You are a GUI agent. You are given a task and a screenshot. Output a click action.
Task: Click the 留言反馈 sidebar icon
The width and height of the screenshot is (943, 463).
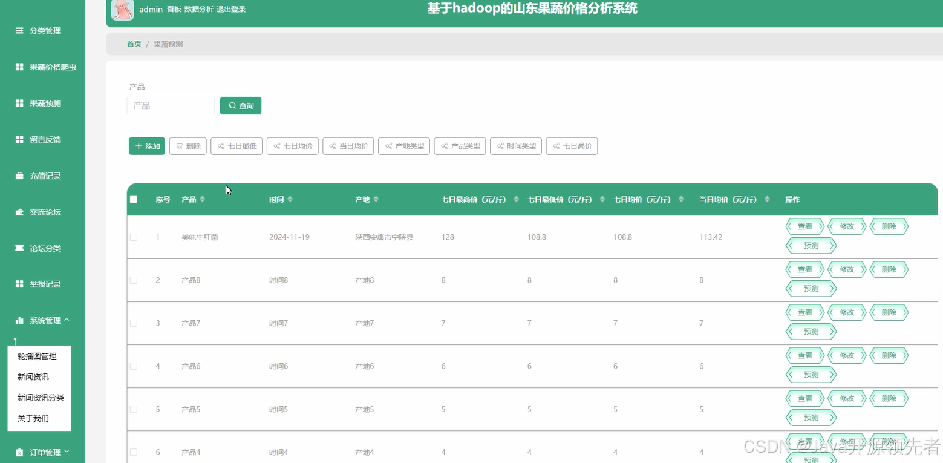(19, 139)
